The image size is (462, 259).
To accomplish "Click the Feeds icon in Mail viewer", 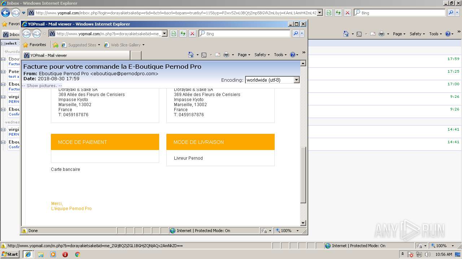I will [x=204, y=55].
